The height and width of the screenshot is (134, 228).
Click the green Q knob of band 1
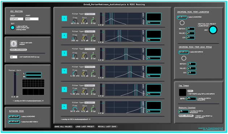point(93,21)
